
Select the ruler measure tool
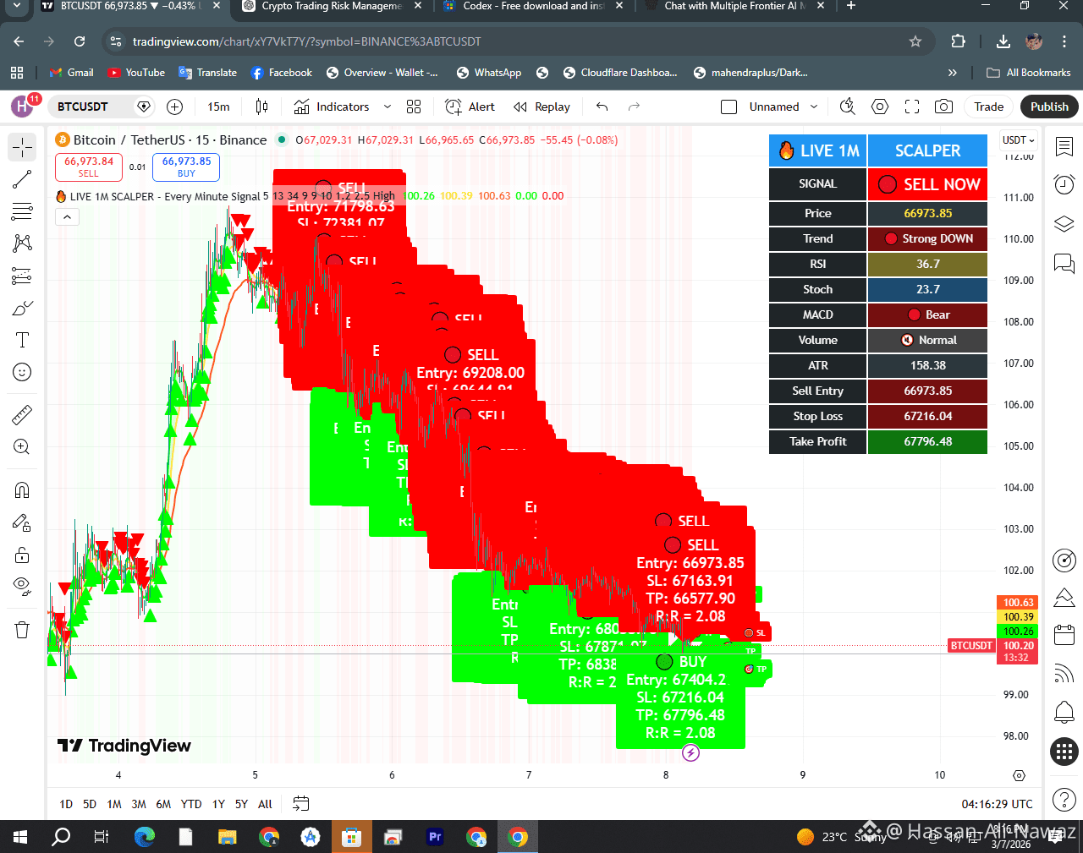tap(23, 414)
